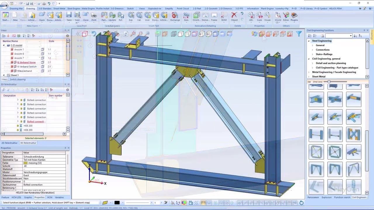Click the New drawing icon
The height and width of the screenshot is (210, 374).
click(15, 16)
